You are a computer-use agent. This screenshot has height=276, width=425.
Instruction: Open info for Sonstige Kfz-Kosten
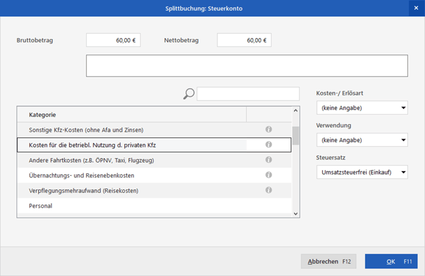click(x=268, y=130)
